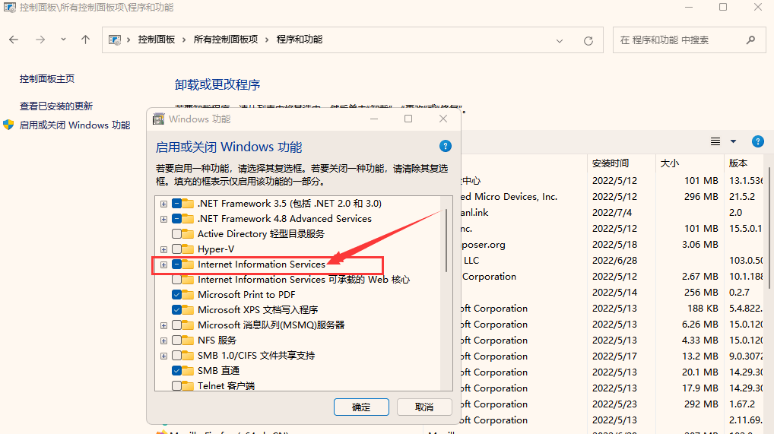The height and width of the screenshot is (434, 774).
Task: Open help in Windows 功能 dialog
Action: [x=446, y=146]
